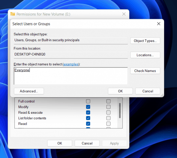The width and height of the screenshot is (177, 158).
Task: Confirm with OK in Select Users or Groups
Action: coord(120,91)
